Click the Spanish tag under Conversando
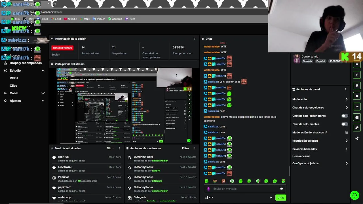 coord(307,61)
